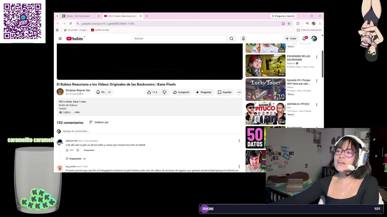
Task: Open the YouTube account avatar menu
Action: click(x=314, y=39)
